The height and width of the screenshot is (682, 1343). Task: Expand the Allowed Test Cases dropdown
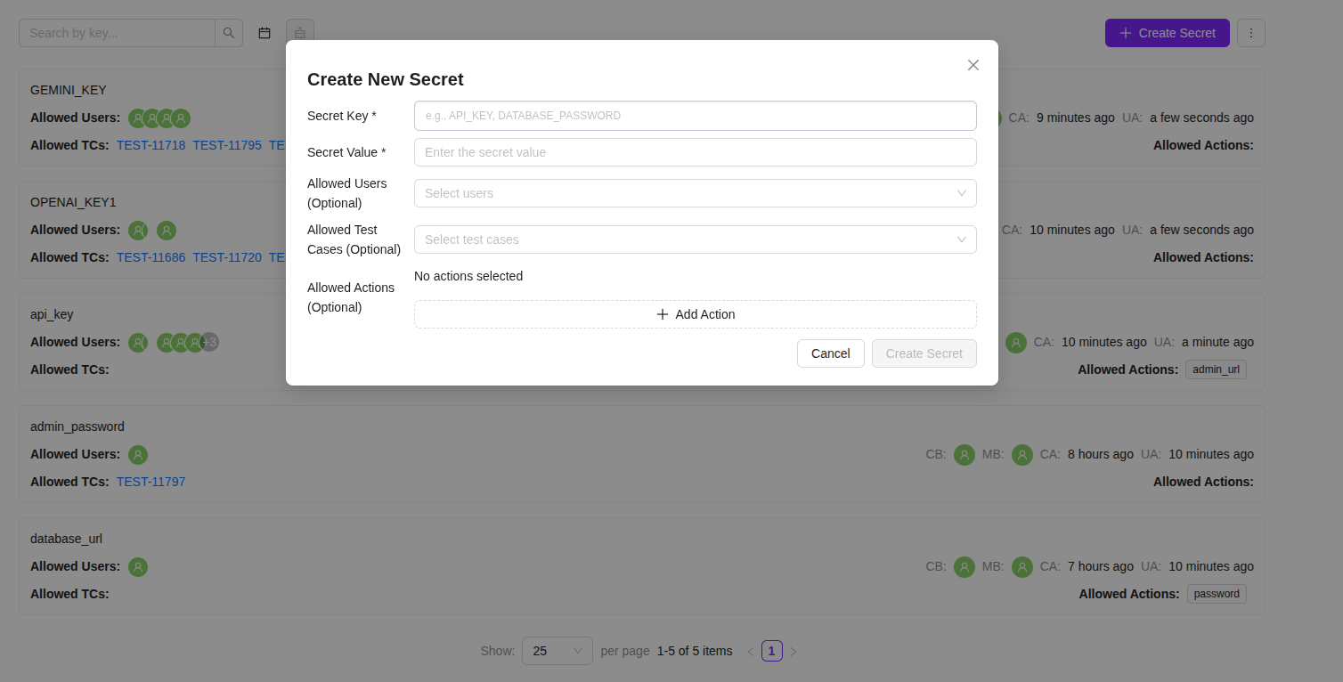[x=695, y=240]
